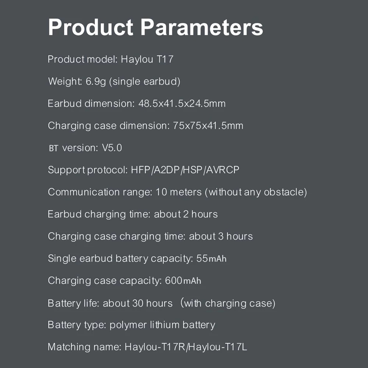Select the Matching name Haylou-T17R line
The width and height of the screenshot is (368, 368).
click(148, 347)
